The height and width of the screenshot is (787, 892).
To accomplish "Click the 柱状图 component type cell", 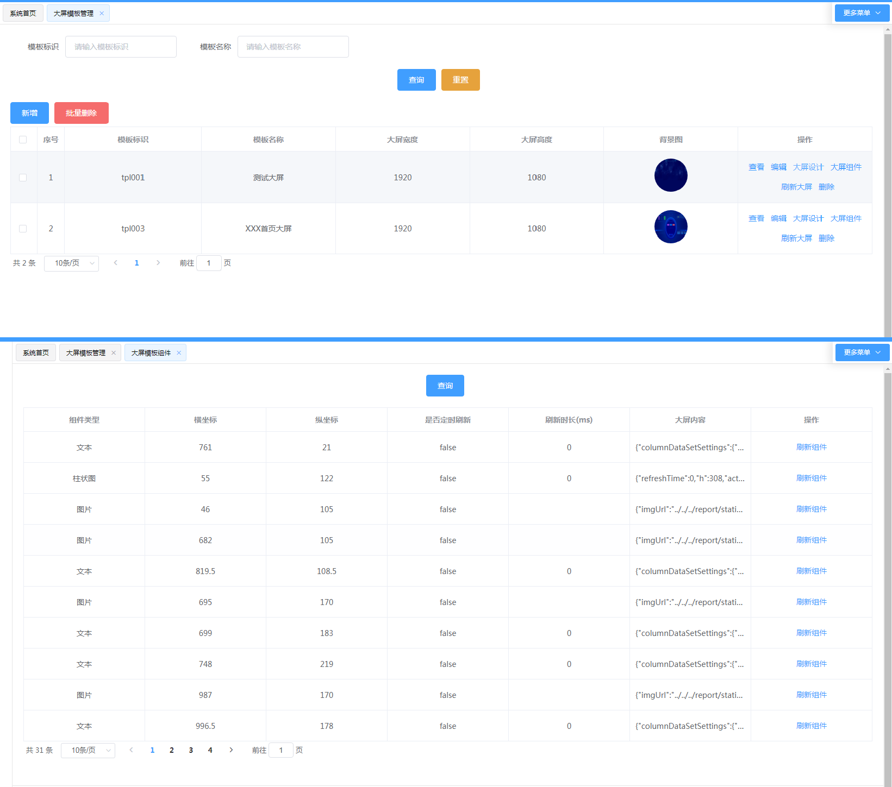I will tap(84, 479).
